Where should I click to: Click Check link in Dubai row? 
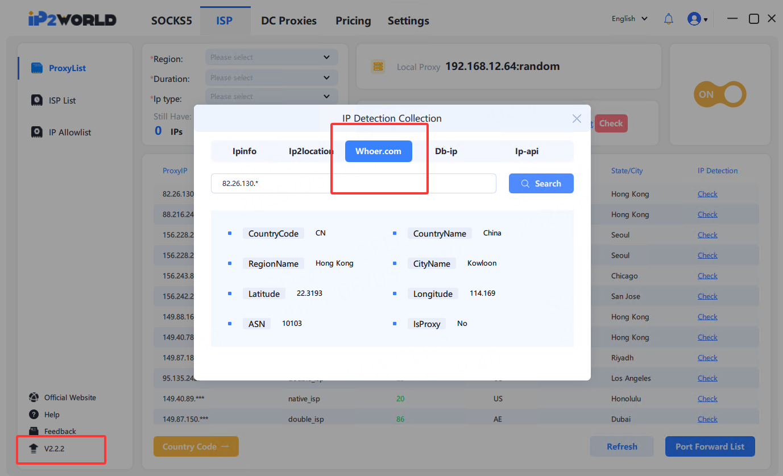coord(707,419)
